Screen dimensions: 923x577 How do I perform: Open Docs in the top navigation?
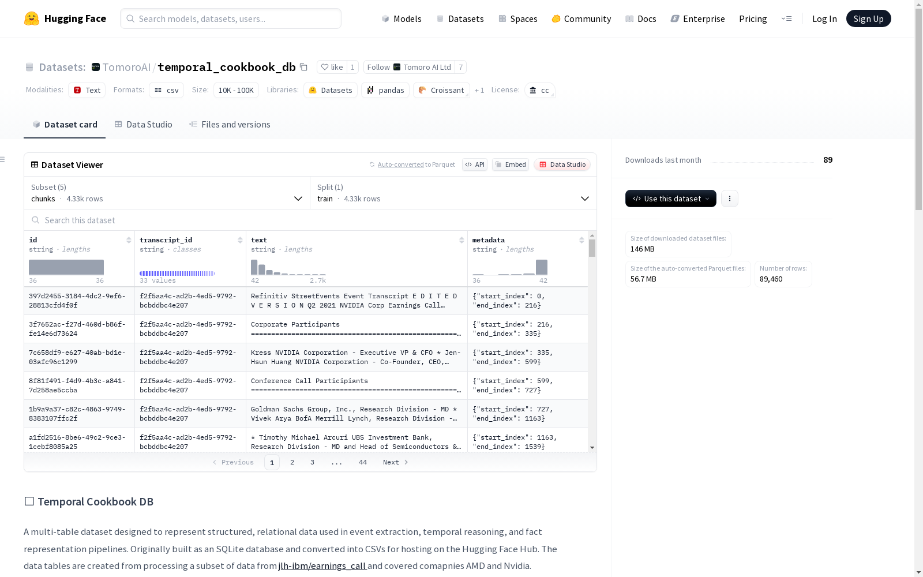click(641, 18)
